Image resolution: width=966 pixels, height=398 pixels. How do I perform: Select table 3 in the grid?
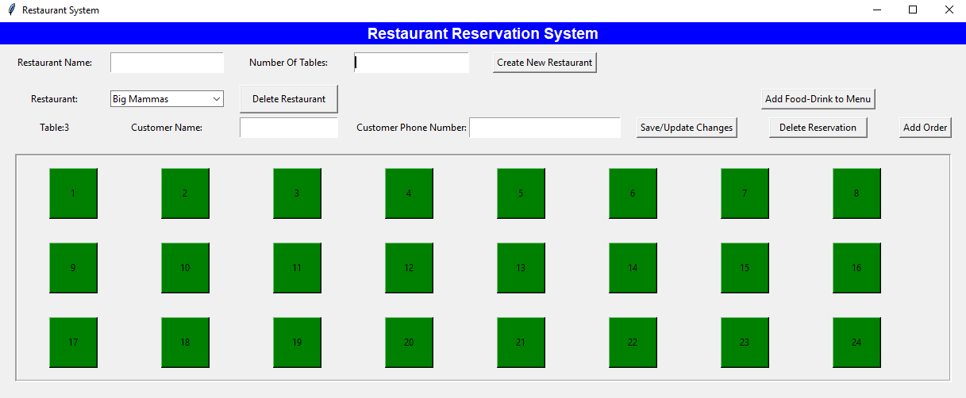click(x=297, y=193)
